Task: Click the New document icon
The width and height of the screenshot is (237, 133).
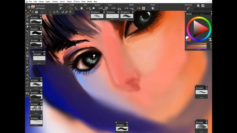Action: [33, 12]
